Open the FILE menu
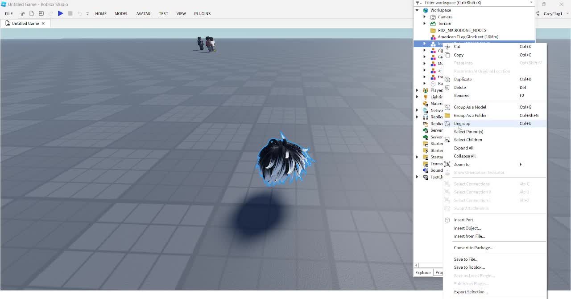Viewport: 571px width, 299px height. (9, 14)
